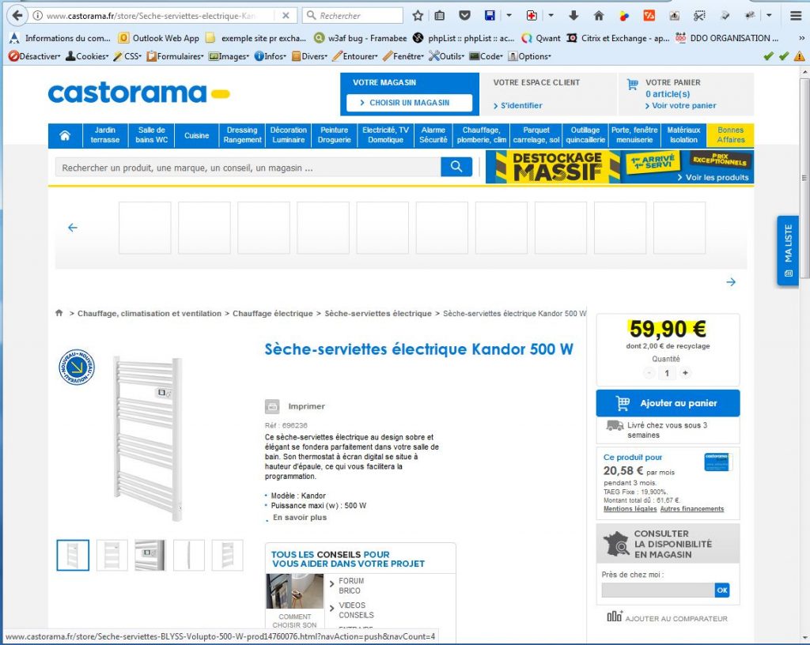Screen dimensions: 810x645
Task: Click the carousel right arrow
Action: pos(731,282)
